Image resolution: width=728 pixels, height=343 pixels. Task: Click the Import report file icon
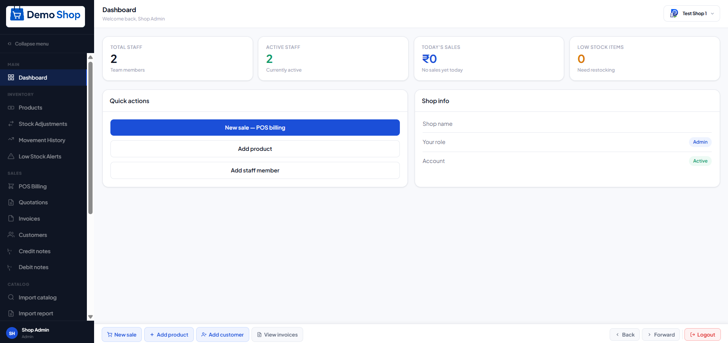click(x=11, y=313)
